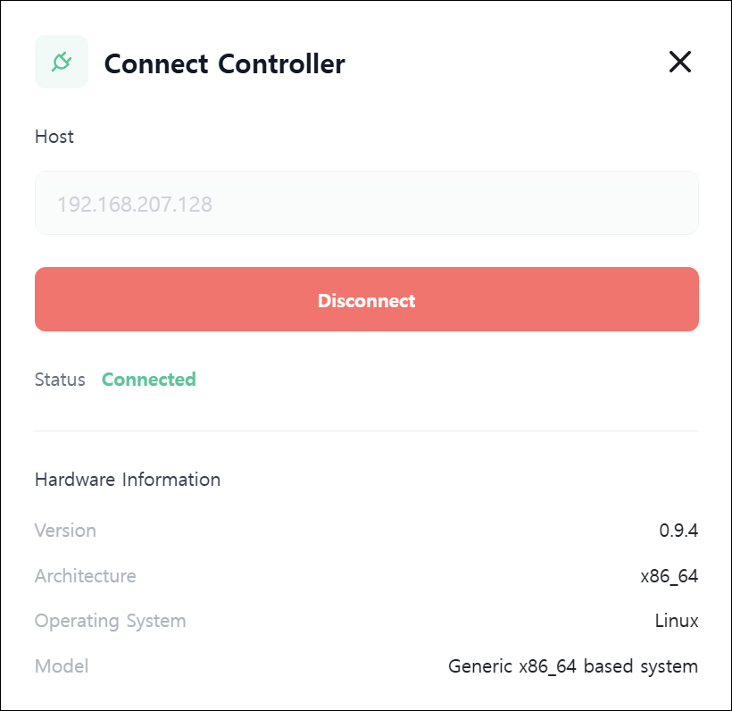Click the Connect Controller title
Image resolution: width=732 pixels, height=711 pixels.
(225, 63)
